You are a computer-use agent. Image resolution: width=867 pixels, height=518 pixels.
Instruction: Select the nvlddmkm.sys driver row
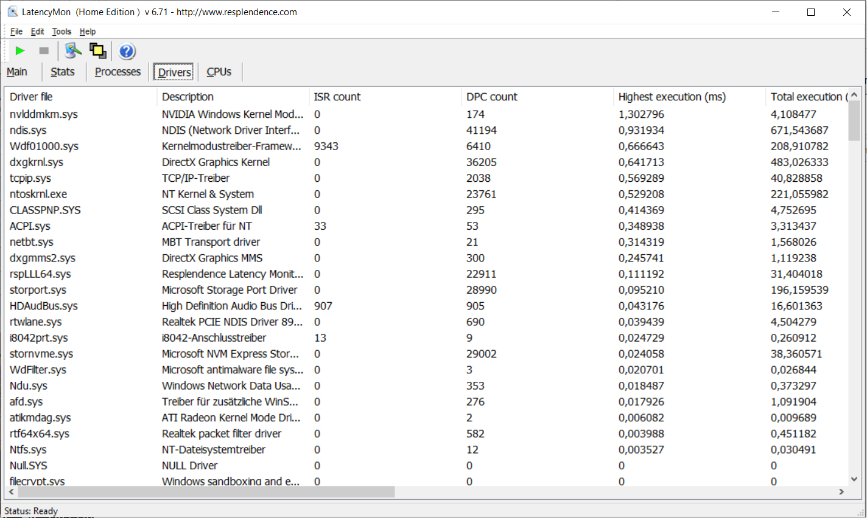[x=426, y=114]
